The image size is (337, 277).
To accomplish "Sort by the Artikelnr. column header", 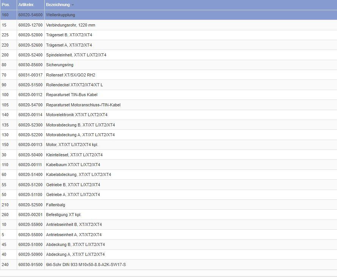I will [x=26, y=5].
